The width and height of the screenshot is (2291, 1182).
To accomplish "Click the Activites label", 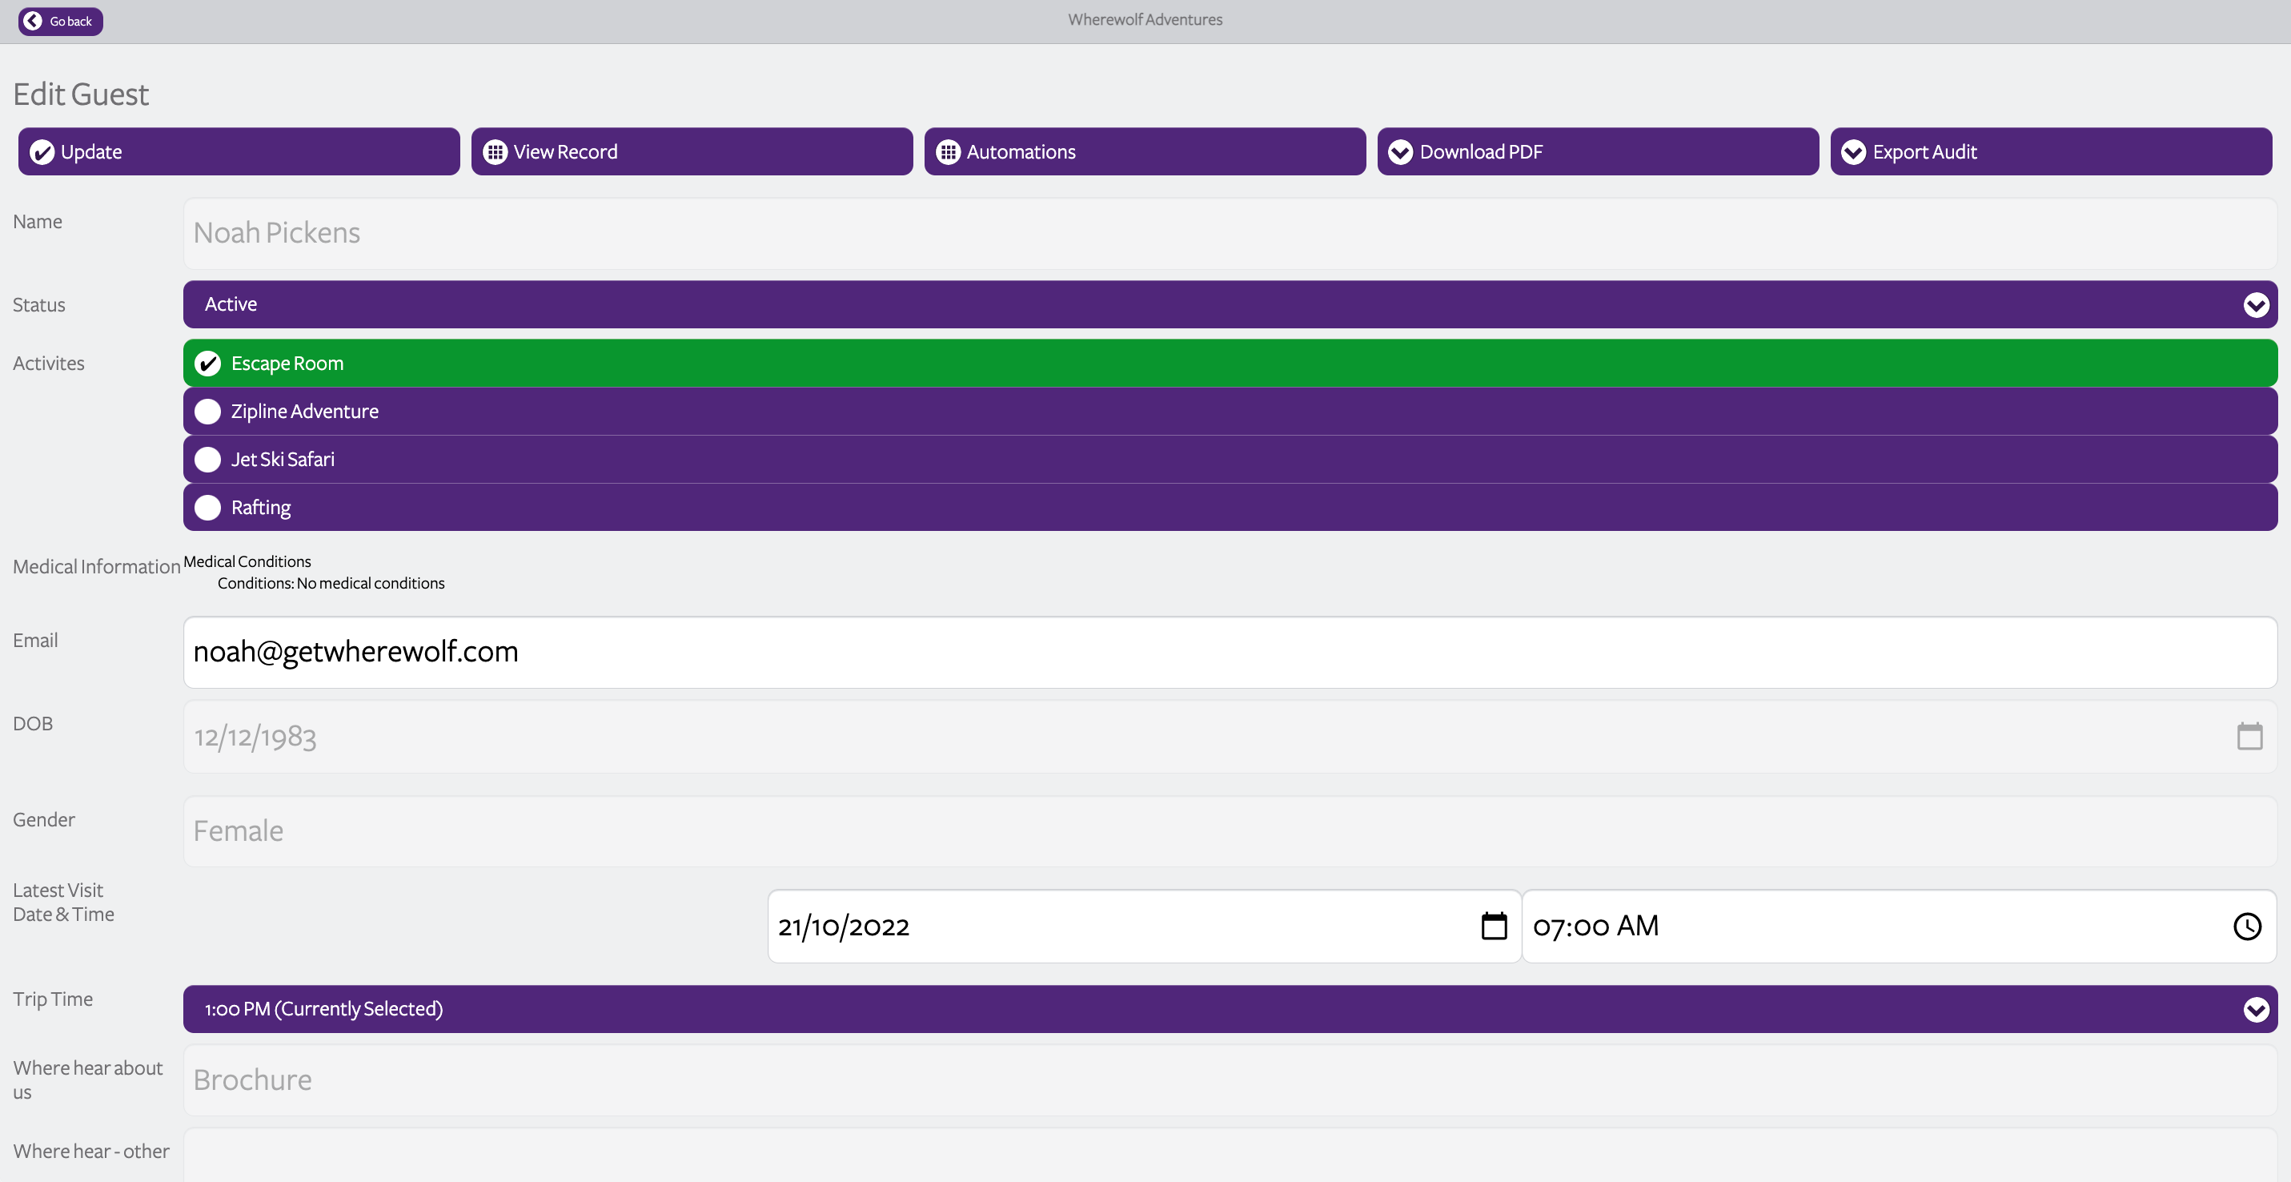I will point(49,363).
